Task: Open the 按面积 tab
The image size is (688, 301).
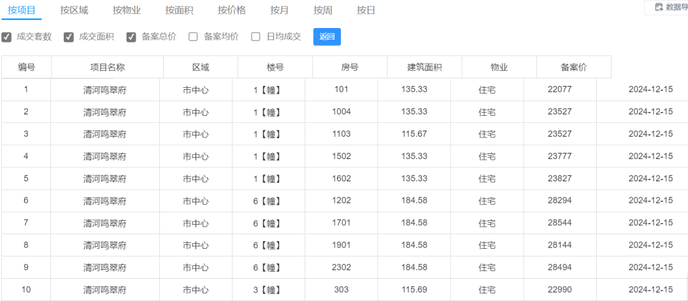Action: (x=179, y=11)
